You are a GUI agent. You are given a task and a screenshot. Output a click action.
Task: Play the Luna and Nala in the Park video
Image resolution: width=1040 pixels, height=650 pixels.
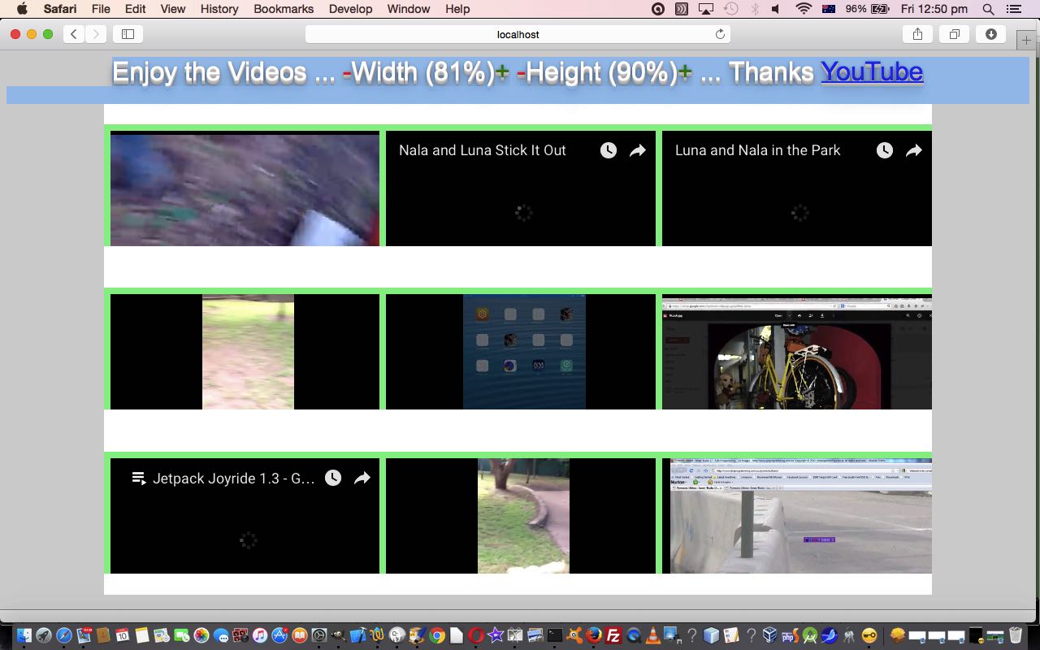pos(797,188)
